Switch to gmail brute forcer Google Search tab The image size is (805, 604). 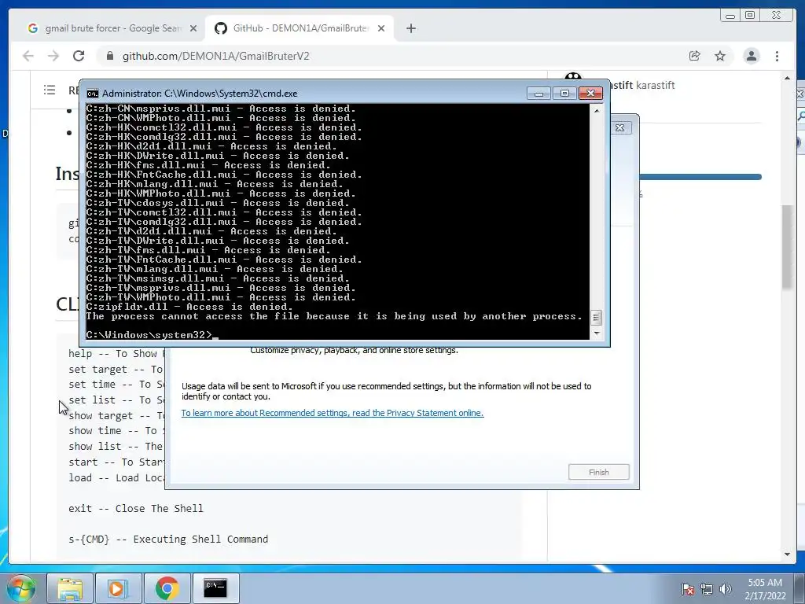[107, 28]
